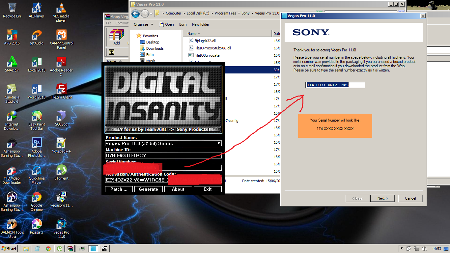Image resolution: width=450 pixels, height=253 pixels.
Task: Open the Windows Start menu
Action: coord(9,249)
